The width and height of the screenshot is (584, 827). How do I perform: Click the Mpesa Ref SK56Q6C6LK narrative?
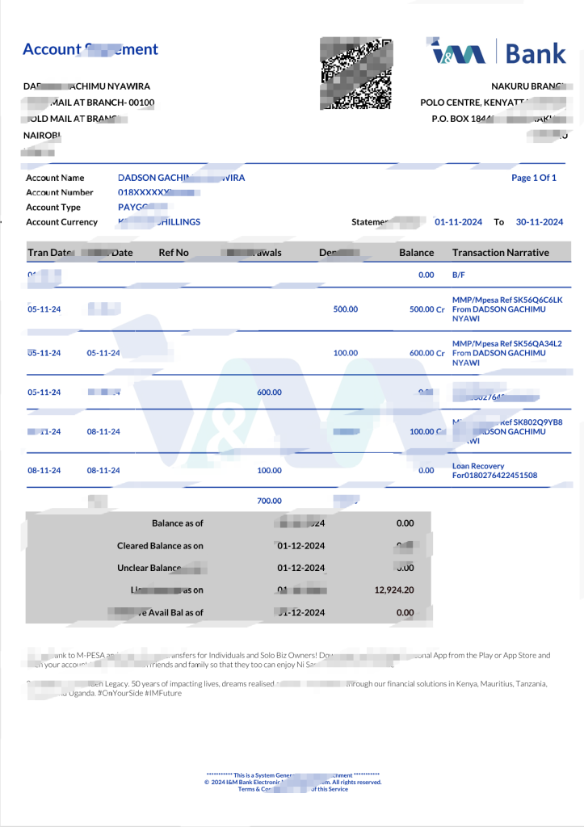[506, 300]
